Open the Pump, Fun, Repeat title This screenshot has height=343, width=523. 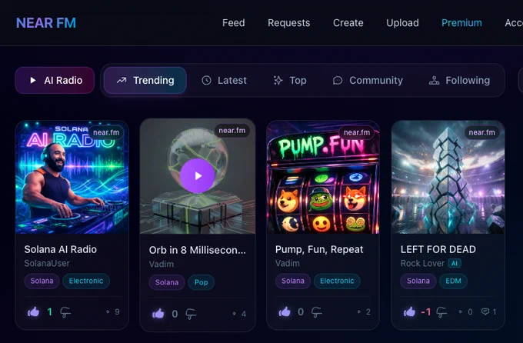[319, 249]
